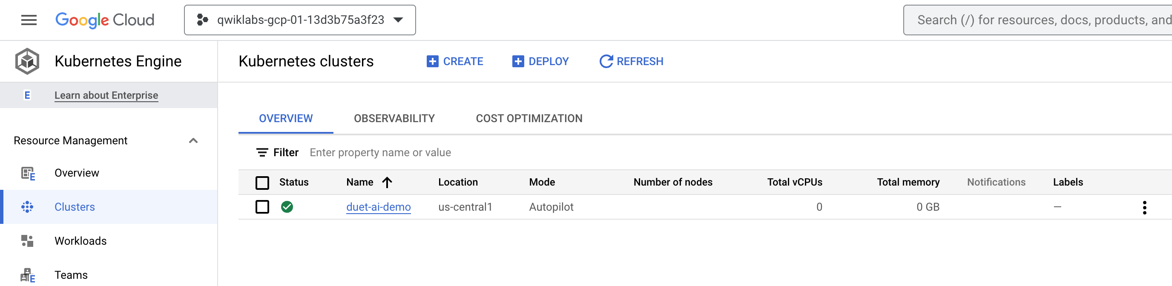Open the duet-ai-demo cluster link
This screenshot has width=1172, height=286.
point(379,207)
